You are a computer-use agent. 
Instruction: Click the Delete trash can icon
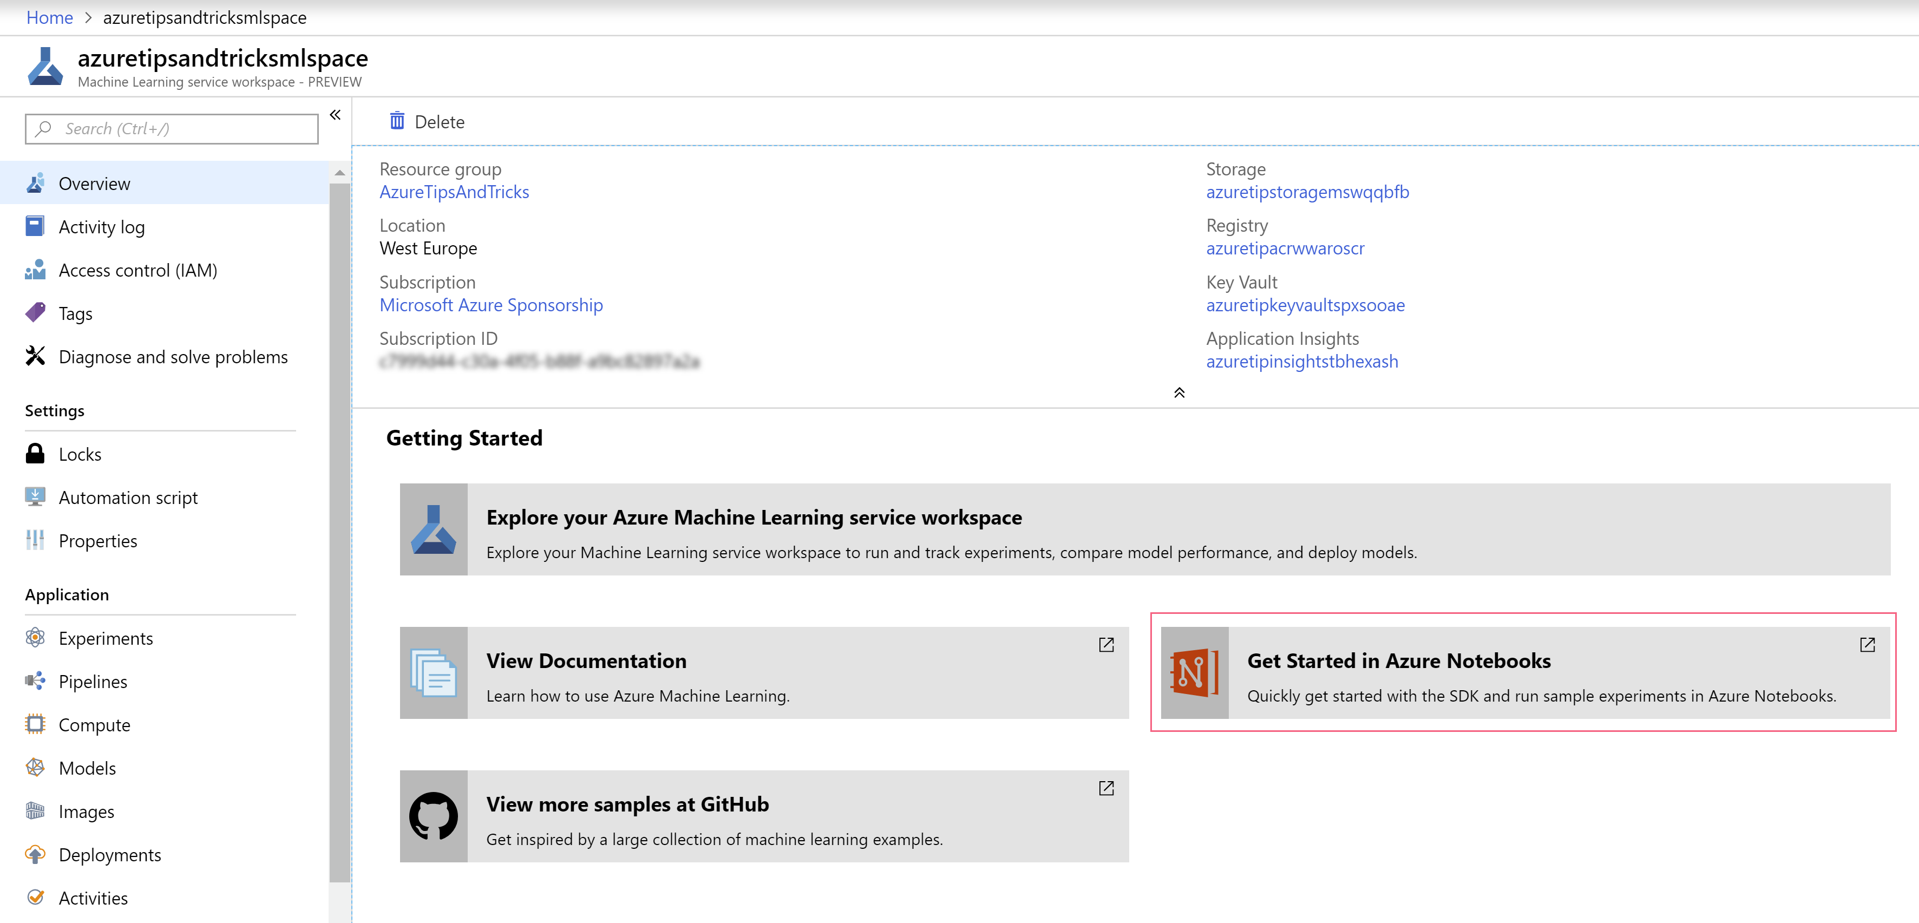tap(397, 121)
